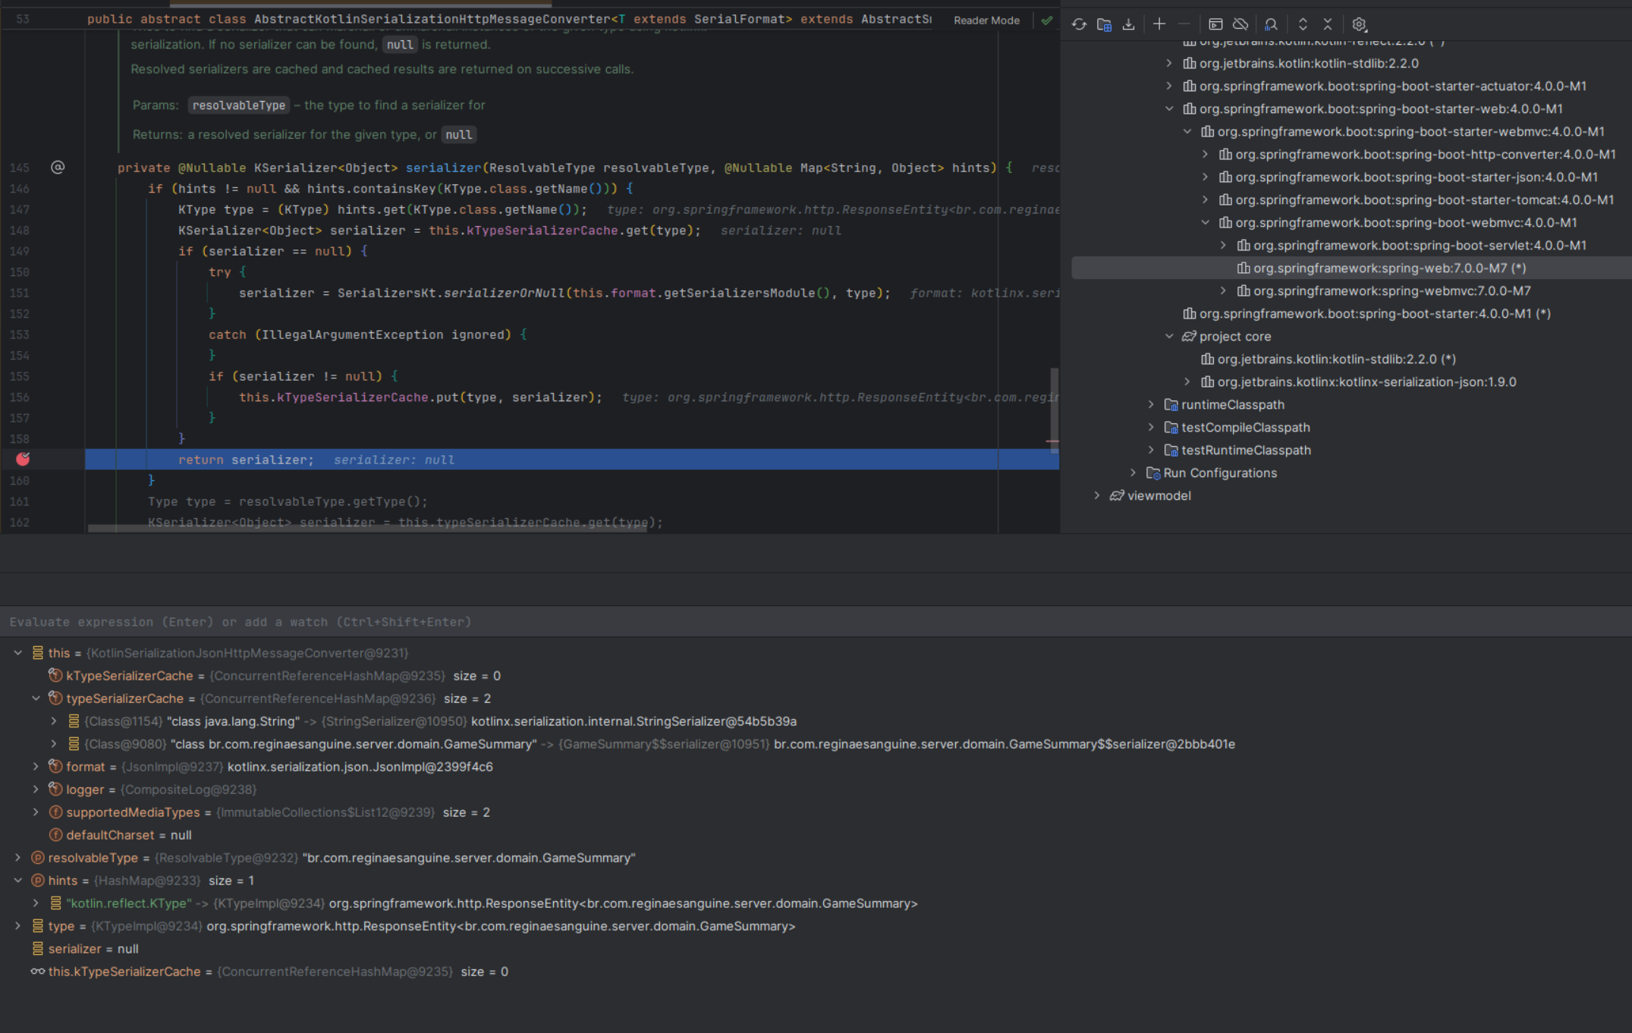Click Reader Mode in editor header
Image resolution: width=1632 pixels, height=1033 pixels.
pos(986,20)
